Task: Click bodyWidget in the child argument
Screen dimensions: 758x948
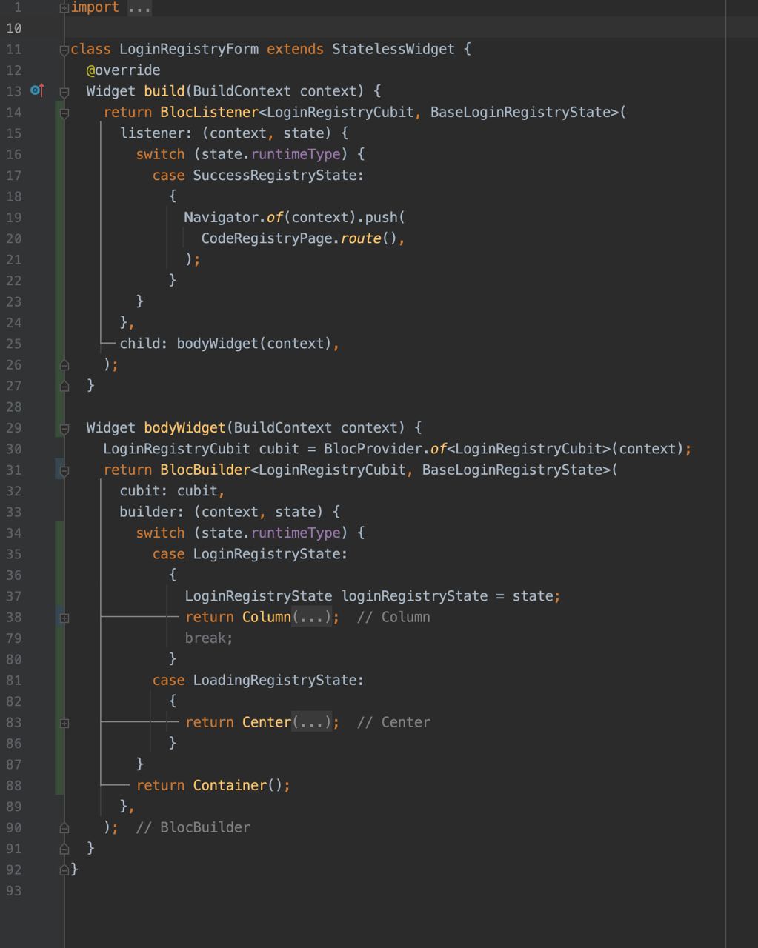Action: pos(217,343)
